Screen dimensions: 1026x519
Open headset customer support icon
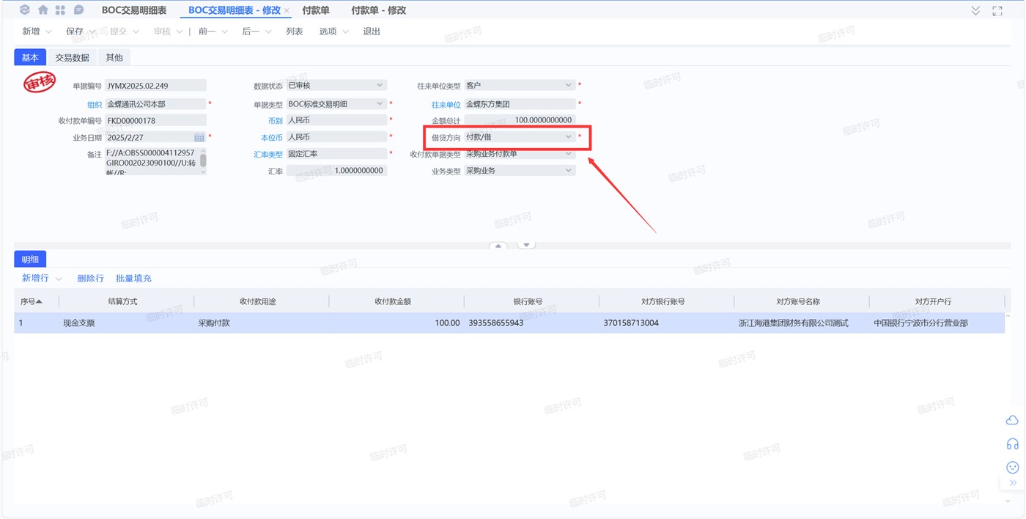(1012, 443)
